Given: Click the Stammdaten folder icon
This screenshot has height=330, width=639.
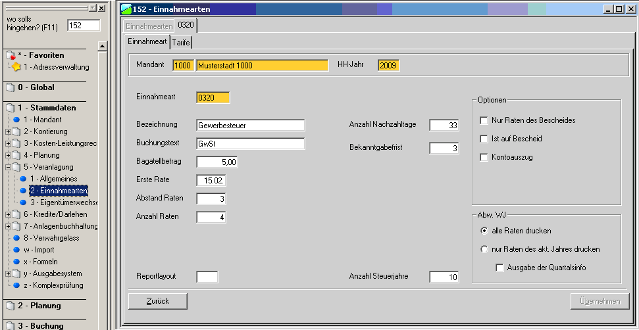Looking at the screenshot, I should pos(11,108).
